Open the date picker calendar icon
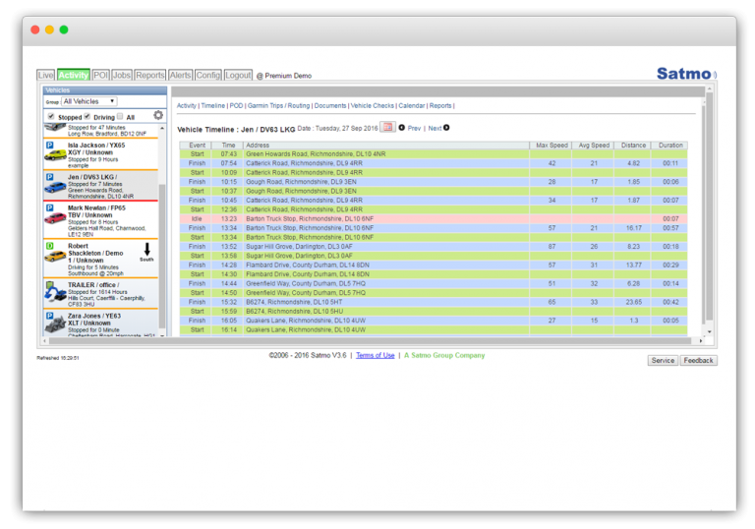This screenshot has height=529, width=755. pyautogui.click(x=387, y=127)
